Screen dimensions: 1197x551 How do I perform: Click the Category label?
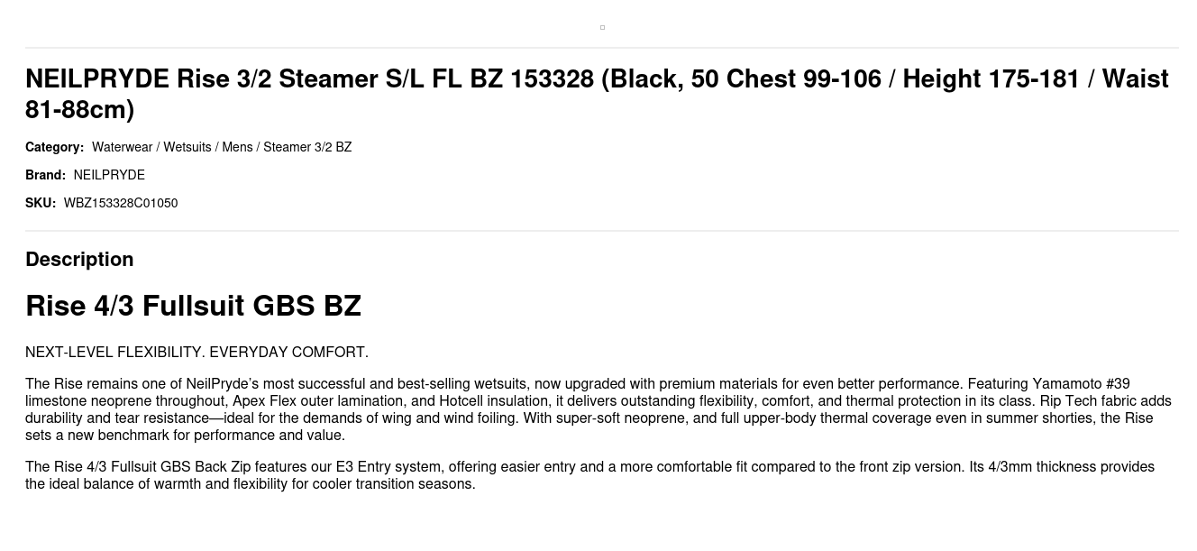pos(54,147)
